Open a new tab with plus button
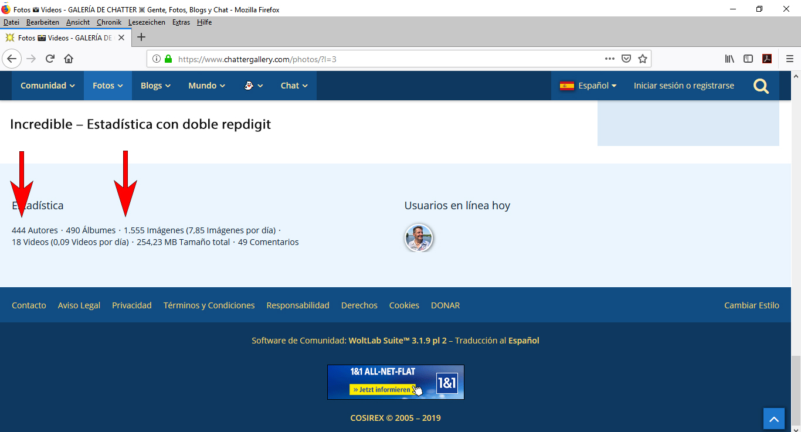This screenshot has width=801, height=432. [141, 37]
